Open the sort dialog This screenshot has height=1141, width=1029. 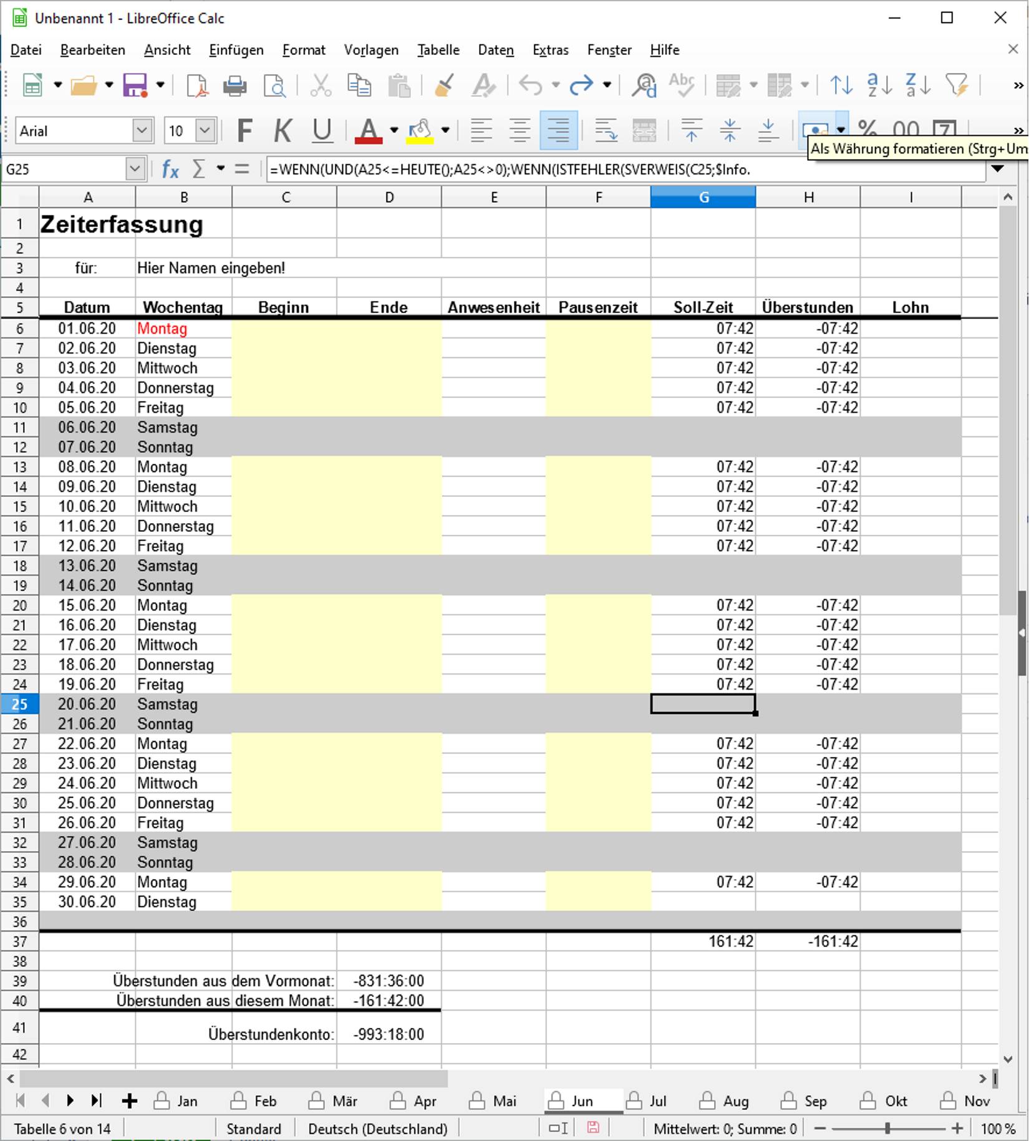coord(841,85)
